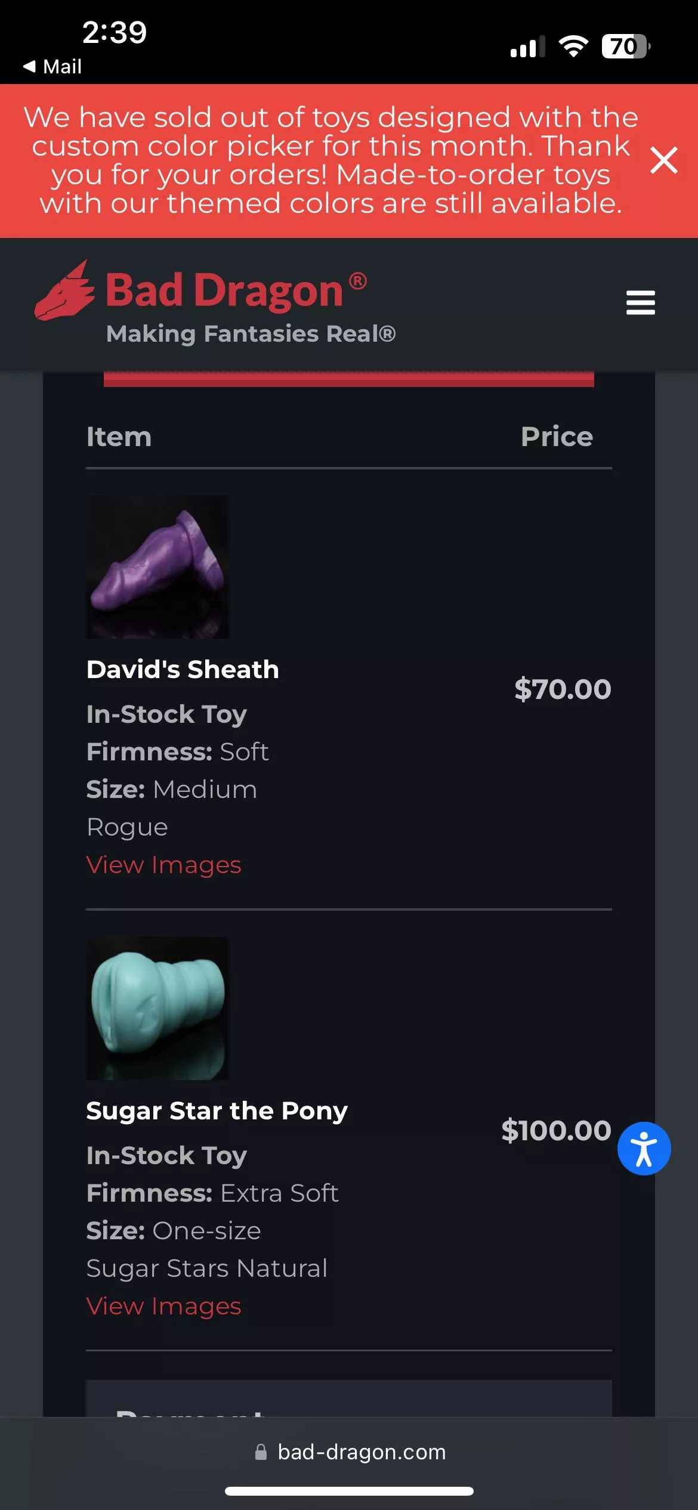The image size is (698, 1510).
Task: Open the hamburger navigation menu
Action: [640, 302]
